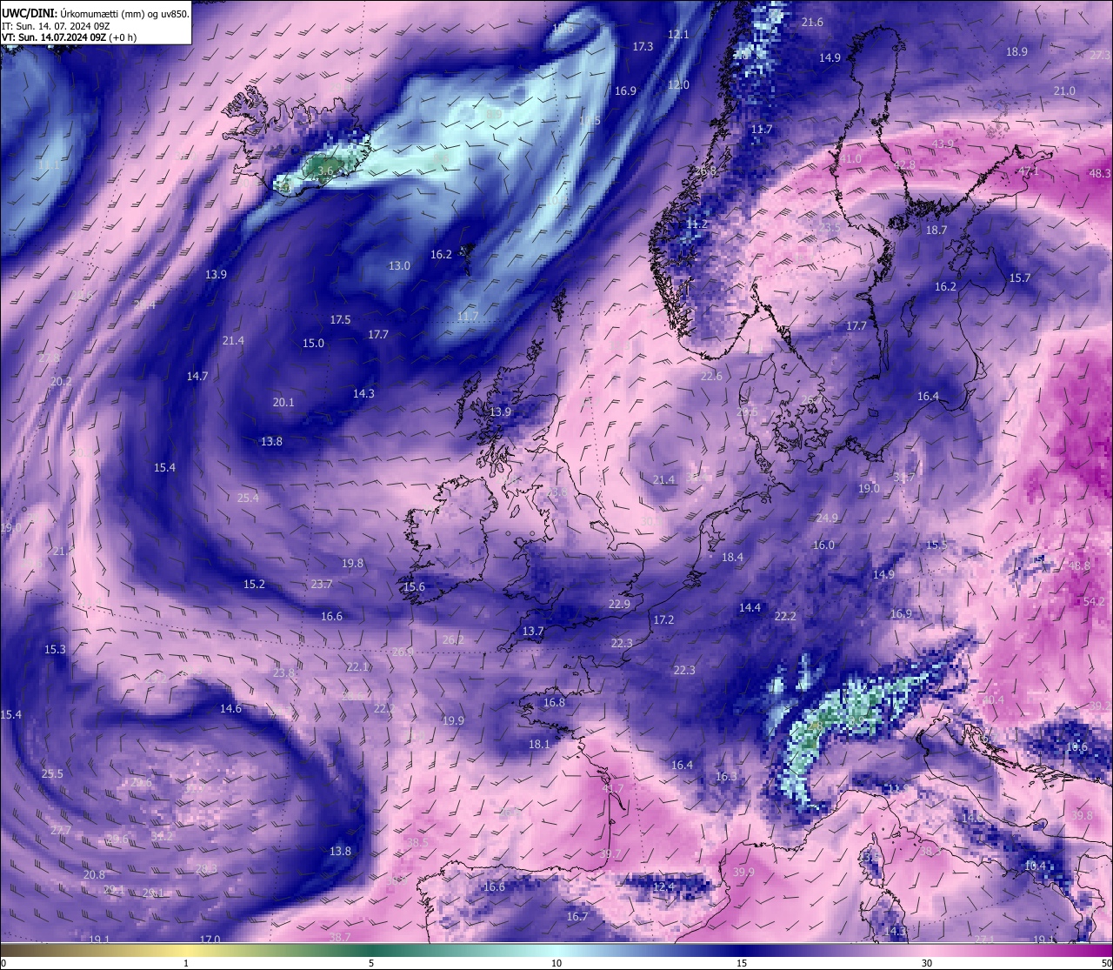
Task: Click the map value "12.4"
Action: click(x=663, y=887)
